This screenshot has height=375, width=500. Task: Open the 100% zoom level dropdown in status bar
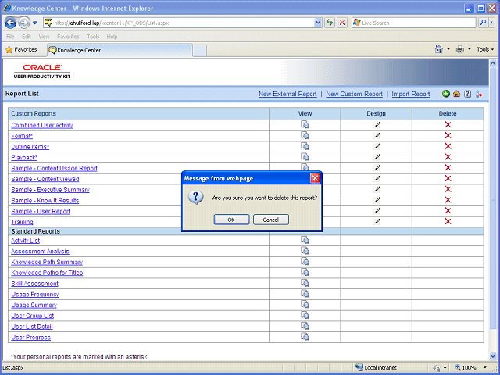pos(484,367)
